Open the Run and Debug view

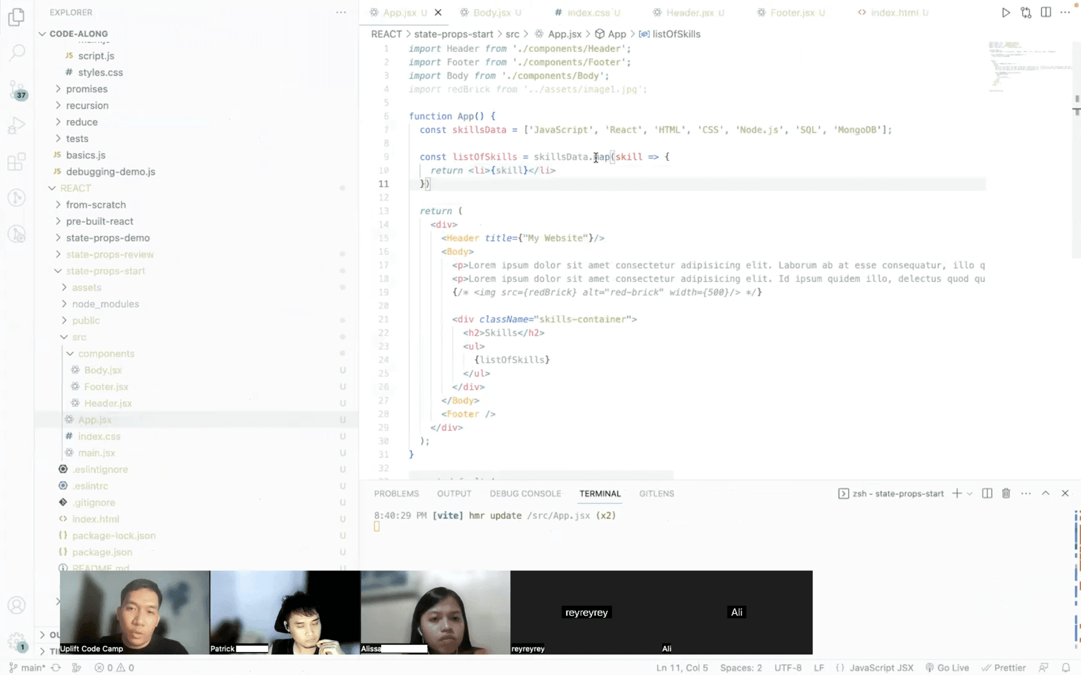(16, 125)
